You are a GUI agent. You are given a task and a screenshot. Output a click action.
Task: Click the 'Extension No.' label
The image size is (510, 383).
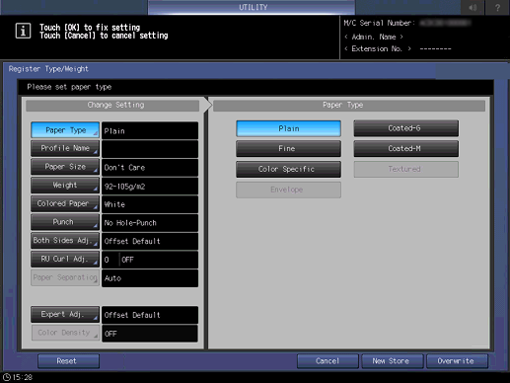(378, 48)
